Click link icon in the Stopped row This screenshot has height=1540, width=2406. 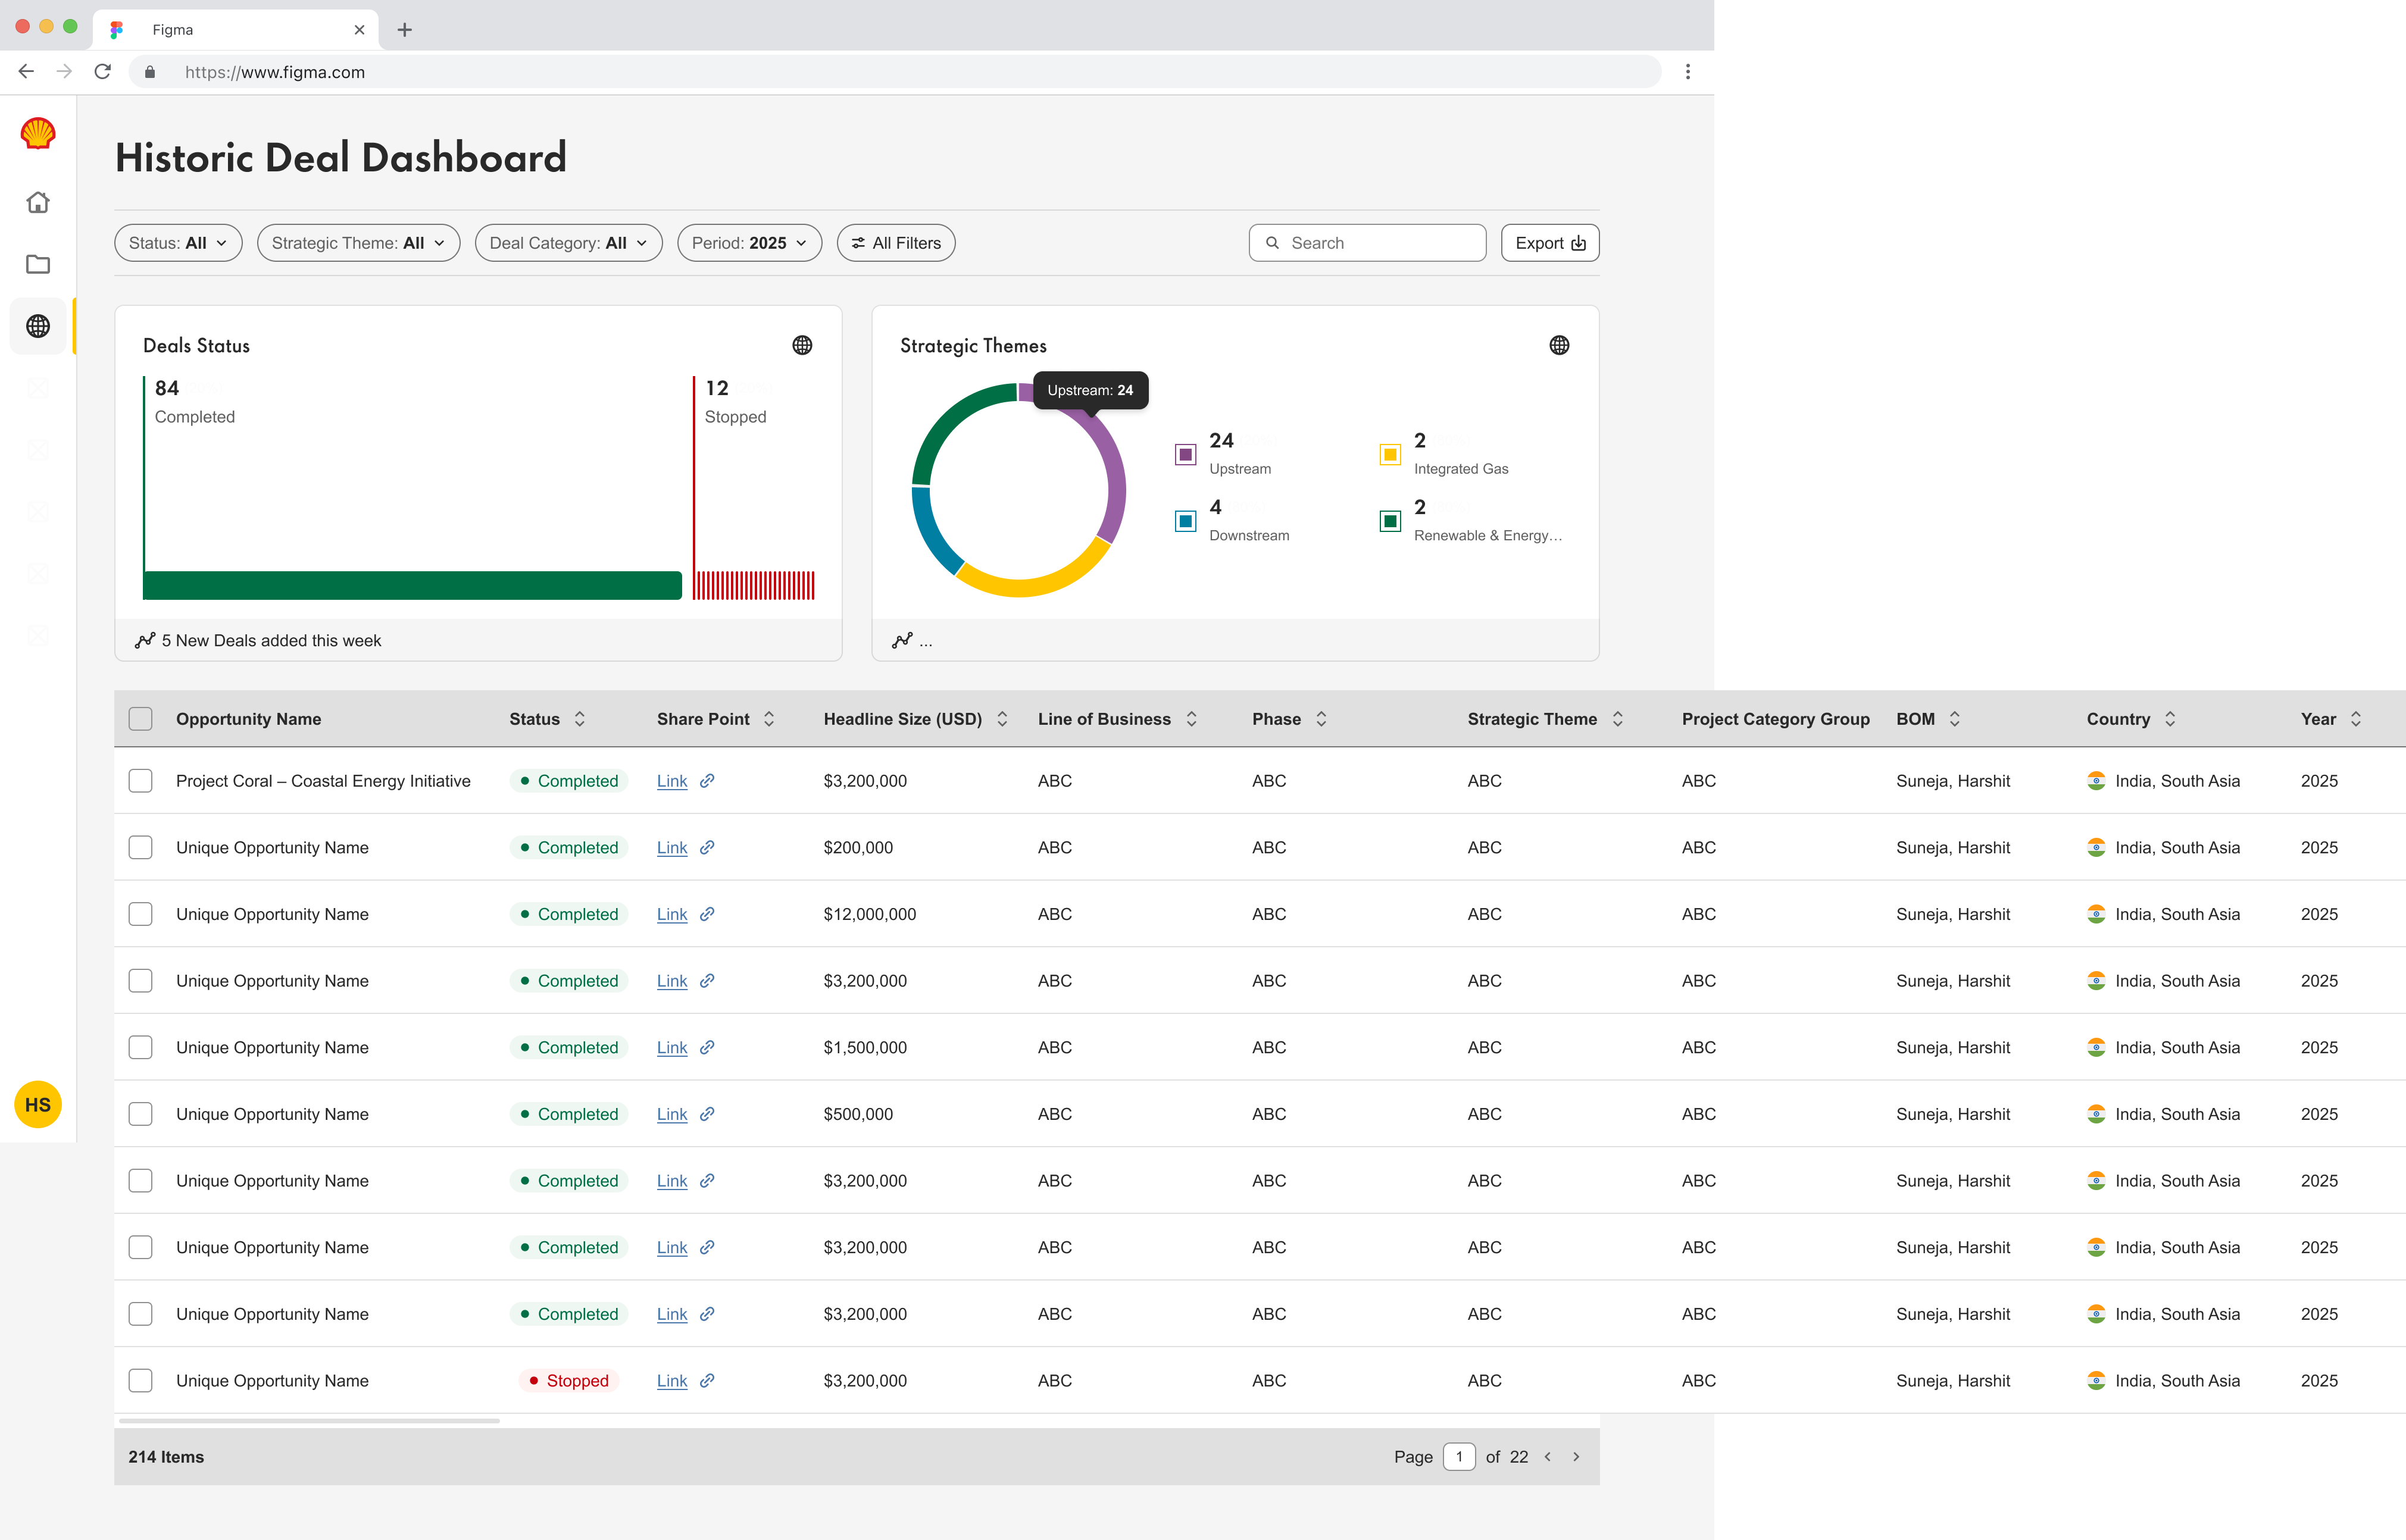click(707, 1381)
